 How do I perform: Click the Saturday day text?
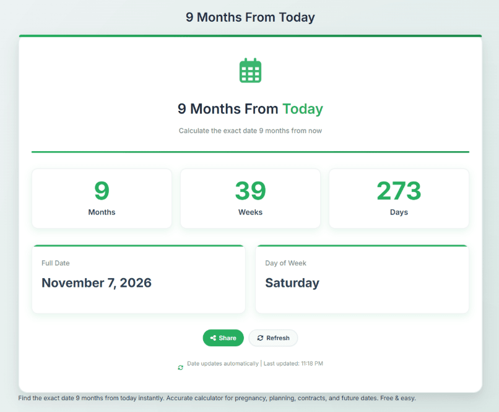292,283
